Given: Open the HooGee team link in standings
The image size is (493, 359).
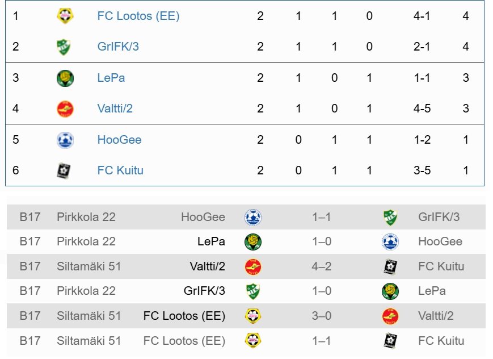Looking at the screenshot, I should click(x=119, y=140).
